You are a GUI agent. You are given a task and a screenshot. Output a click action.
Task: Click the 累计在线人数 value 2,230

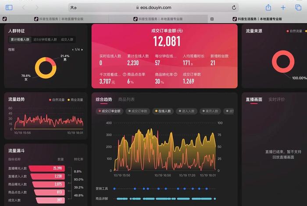(x=133, y=63)
